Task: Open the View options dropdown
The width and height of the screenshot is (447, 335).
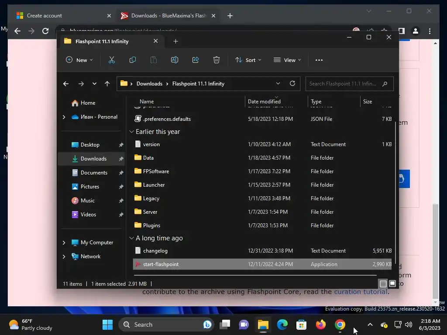Action: click(x=287, y=60)
